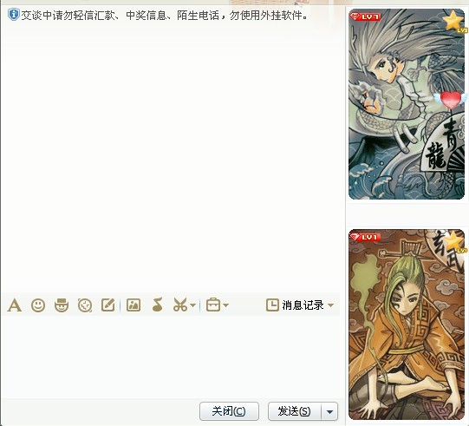The width and height of the screenshot is (469, 426).
Task: Select the music note share icon
Action: [157, 305]
